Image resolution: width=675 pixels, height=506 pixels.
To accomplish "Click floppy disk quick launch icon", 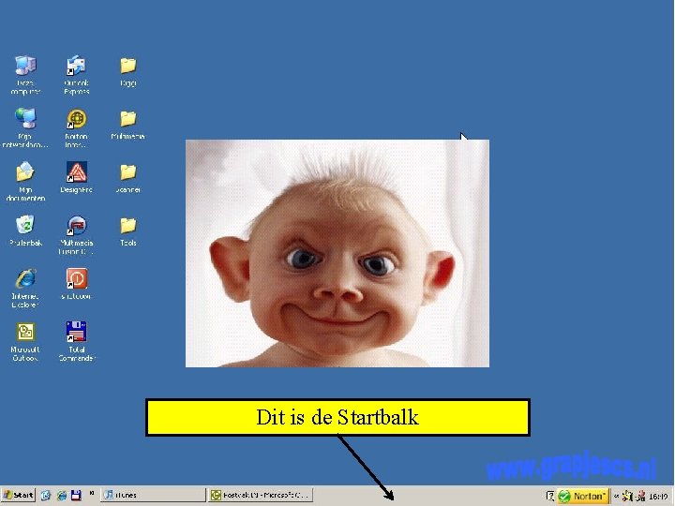I will coord(76,496).
